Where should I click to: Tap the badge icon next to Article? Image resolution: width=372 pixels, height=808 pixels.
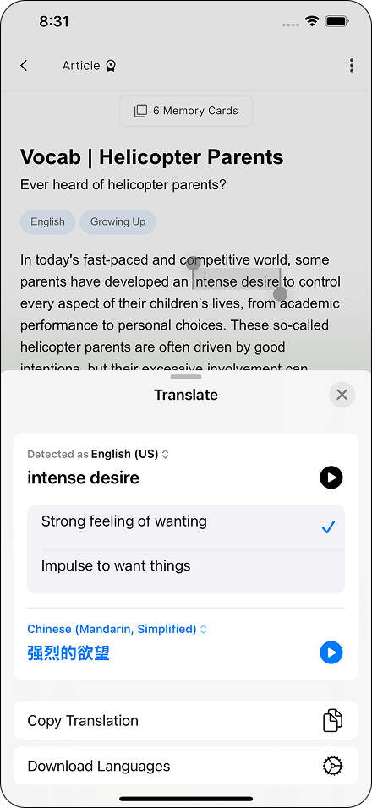pos(111,65)
